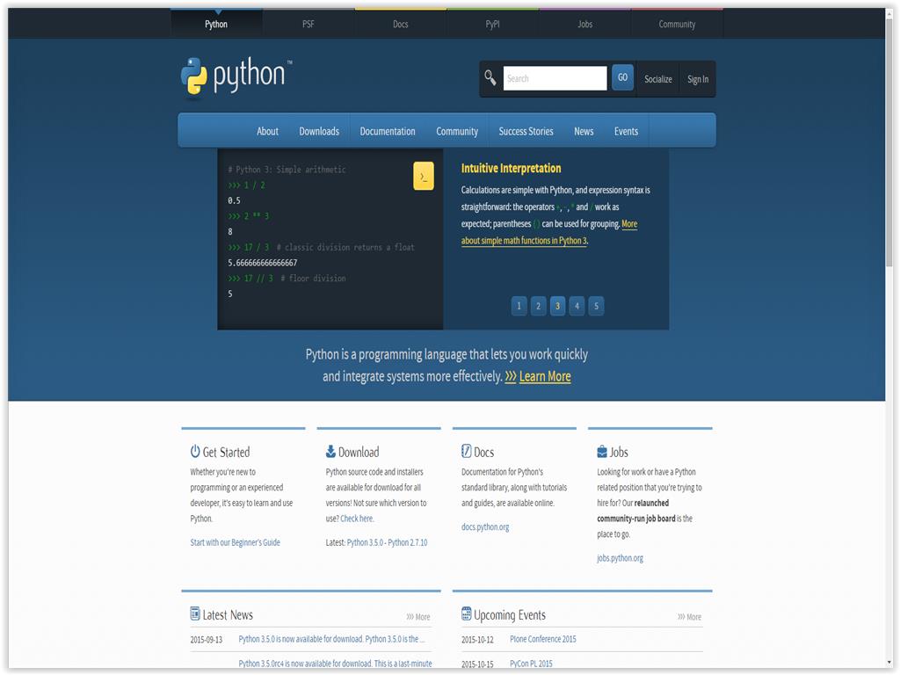This screenshot has height=675, width=900.
Task: Click the Latest News newspaper icon
Action: point(195,614)
